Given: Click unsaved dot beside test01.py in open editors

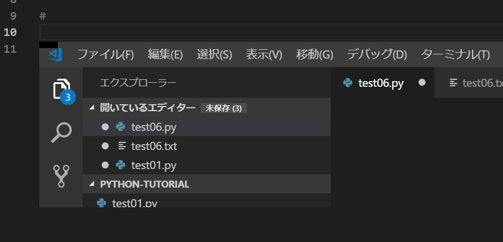Looking at the screenshot, I should 105,165.
